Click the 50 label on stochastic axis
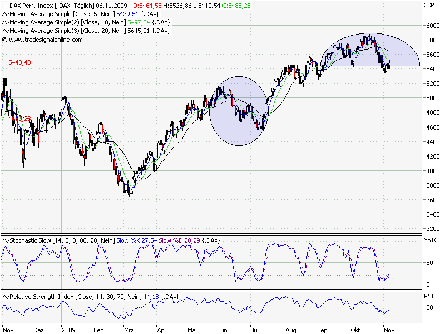This screenshot has width=445, height=334. (x=429, y=263)
